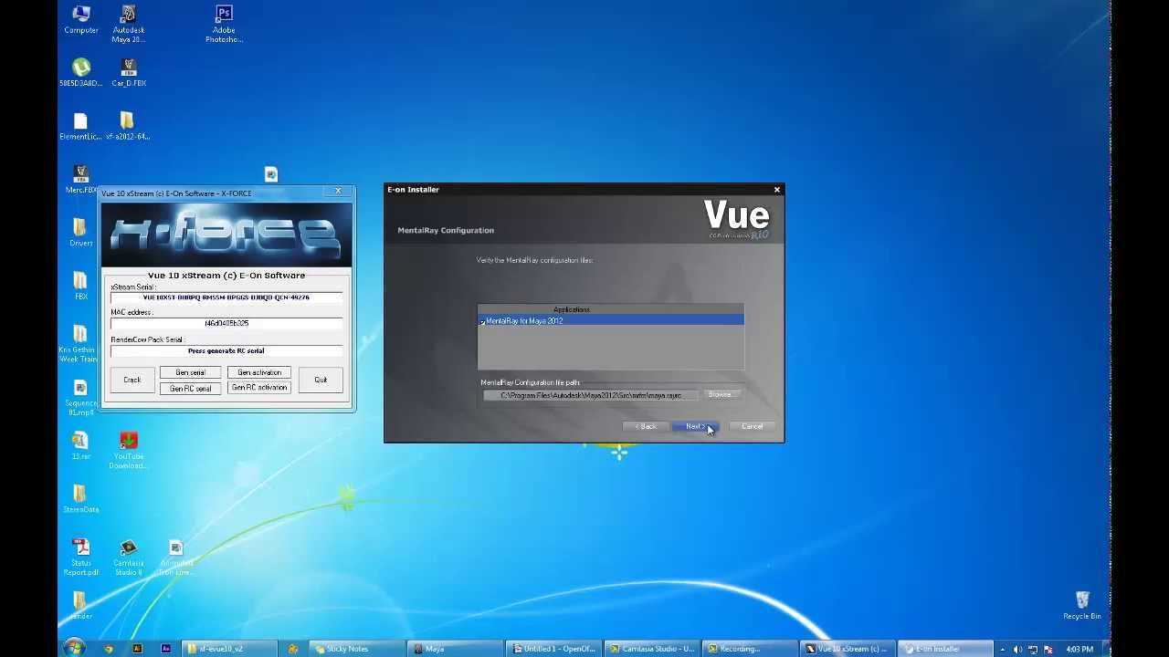
Task: Launch Autodesk Maya desktop shortcut
Action: point(128,24)
